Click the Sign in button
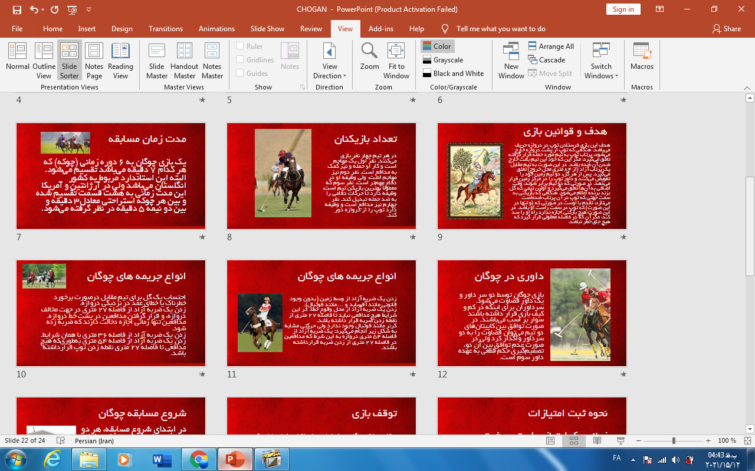 pyautogui.click(x=623, y=9)
